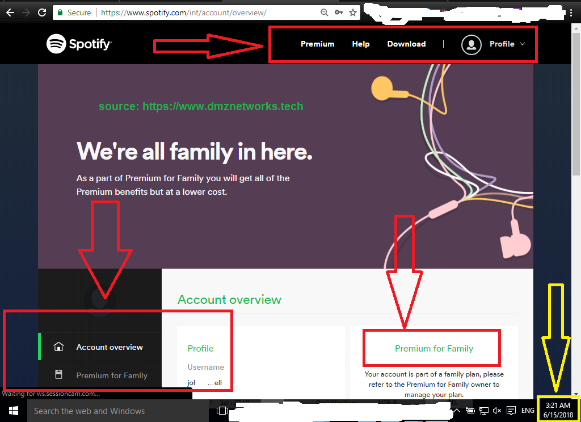Open the Action Center notification icon

(x=511, y=411)
